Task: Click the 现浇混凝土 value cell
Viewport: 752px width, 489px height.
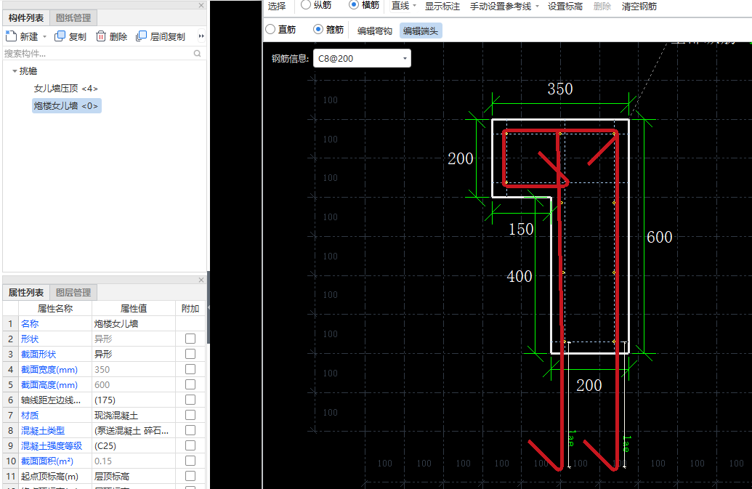Action: point(134,415)
